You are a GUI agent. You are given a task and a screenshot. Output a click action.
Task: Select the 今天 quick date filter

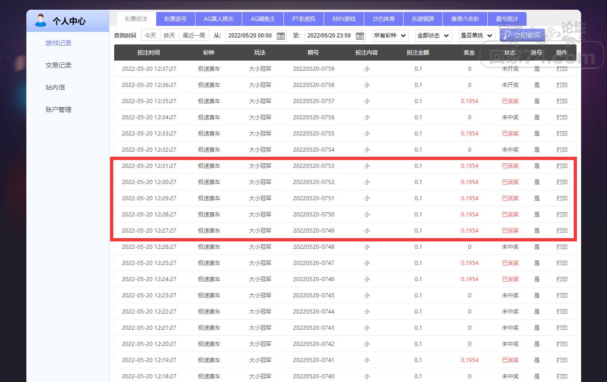151,35
